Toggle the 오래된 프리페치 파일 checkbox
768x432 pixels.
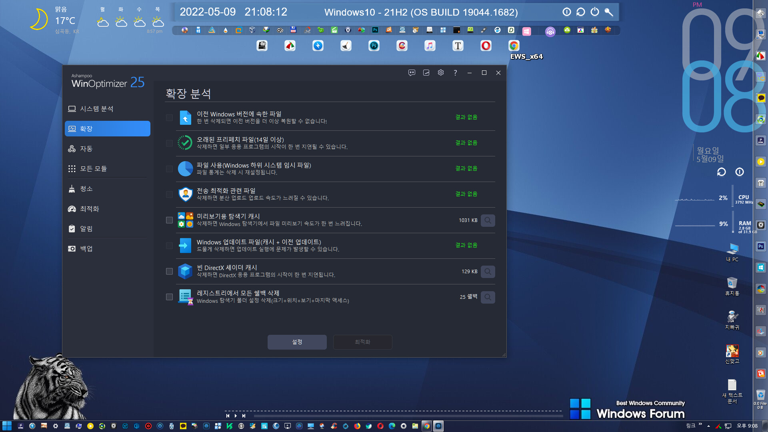coord(169,144)
